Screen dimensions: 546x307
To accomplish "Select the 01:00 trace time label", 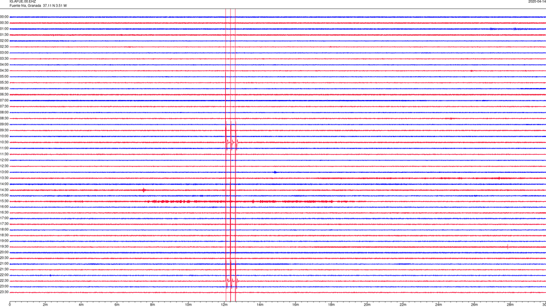I will [4, 28].
